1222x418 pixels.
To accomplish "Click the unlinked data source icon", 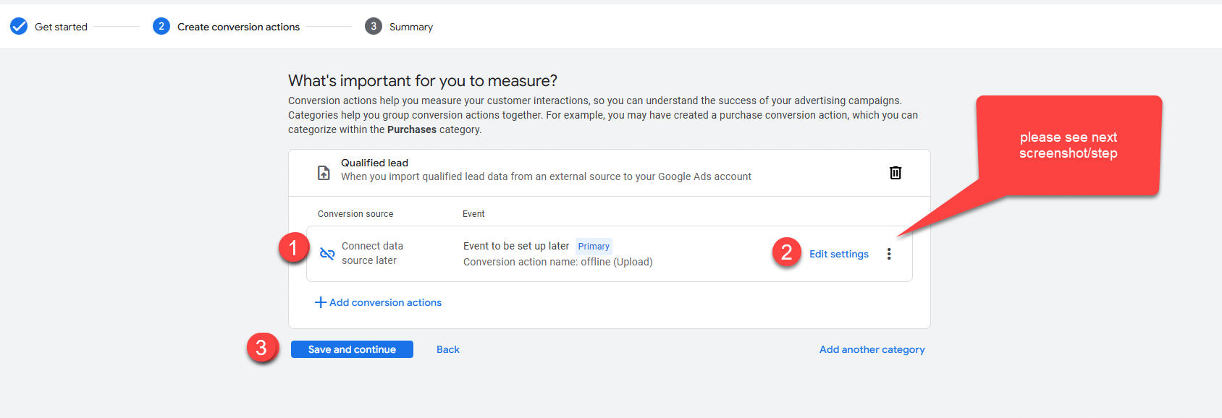I will (x=327, y=254).
